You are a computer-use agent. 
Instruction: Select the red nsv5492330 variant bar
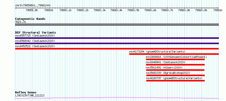point(175,75)
